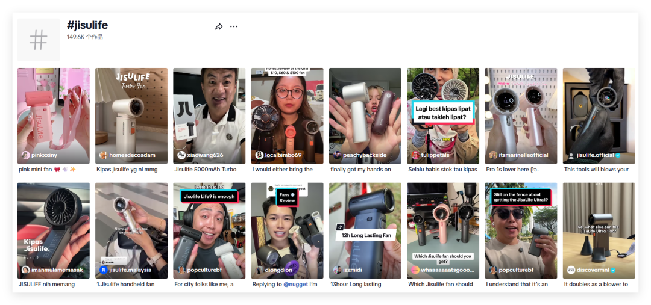Viewport: 651px width, 305px height.
Task: Click caption 'i would either bring the'
Action: pyautogui.click(x=282, y=170)
